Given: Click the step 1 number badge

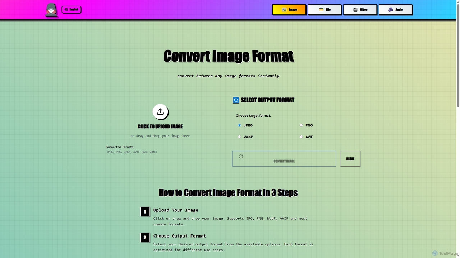Looking at the screenshot, I should (145, 212).
